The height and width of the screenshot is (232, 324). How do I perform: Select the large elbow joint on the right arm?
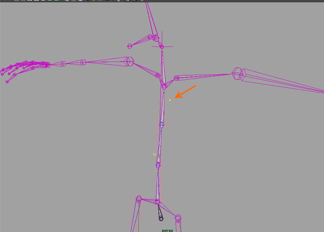point(237,73)
